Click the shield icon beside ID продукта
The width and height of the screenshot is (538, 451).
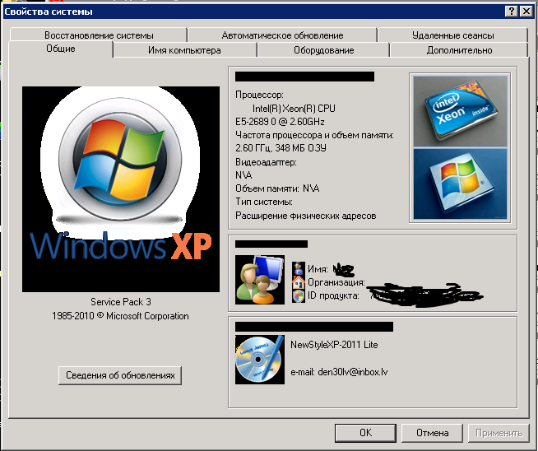[298, 295]
